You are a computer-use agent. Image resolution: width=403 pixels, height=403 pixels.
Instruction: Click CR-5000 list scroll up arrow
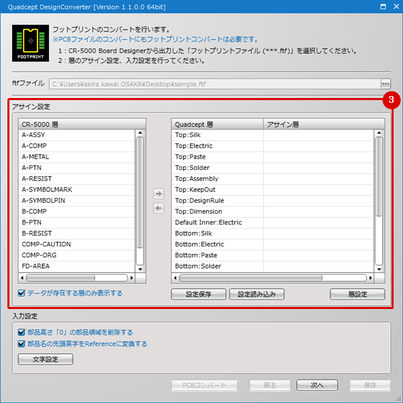tap(140, 133)
